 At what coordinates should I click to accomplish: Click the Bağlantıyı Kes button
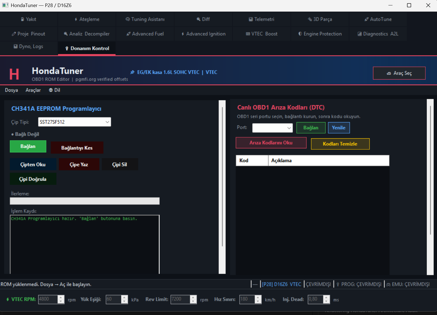77,148
